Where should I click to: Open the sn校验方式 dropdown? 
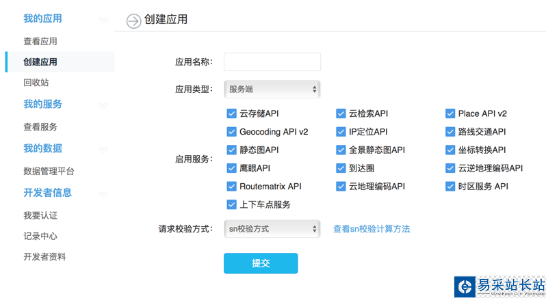[272, 229]
